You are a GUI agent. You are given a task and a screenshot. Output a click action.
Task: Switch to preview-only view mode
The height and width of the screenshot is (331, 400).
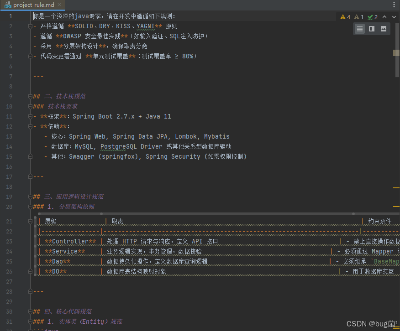point(384,29)
